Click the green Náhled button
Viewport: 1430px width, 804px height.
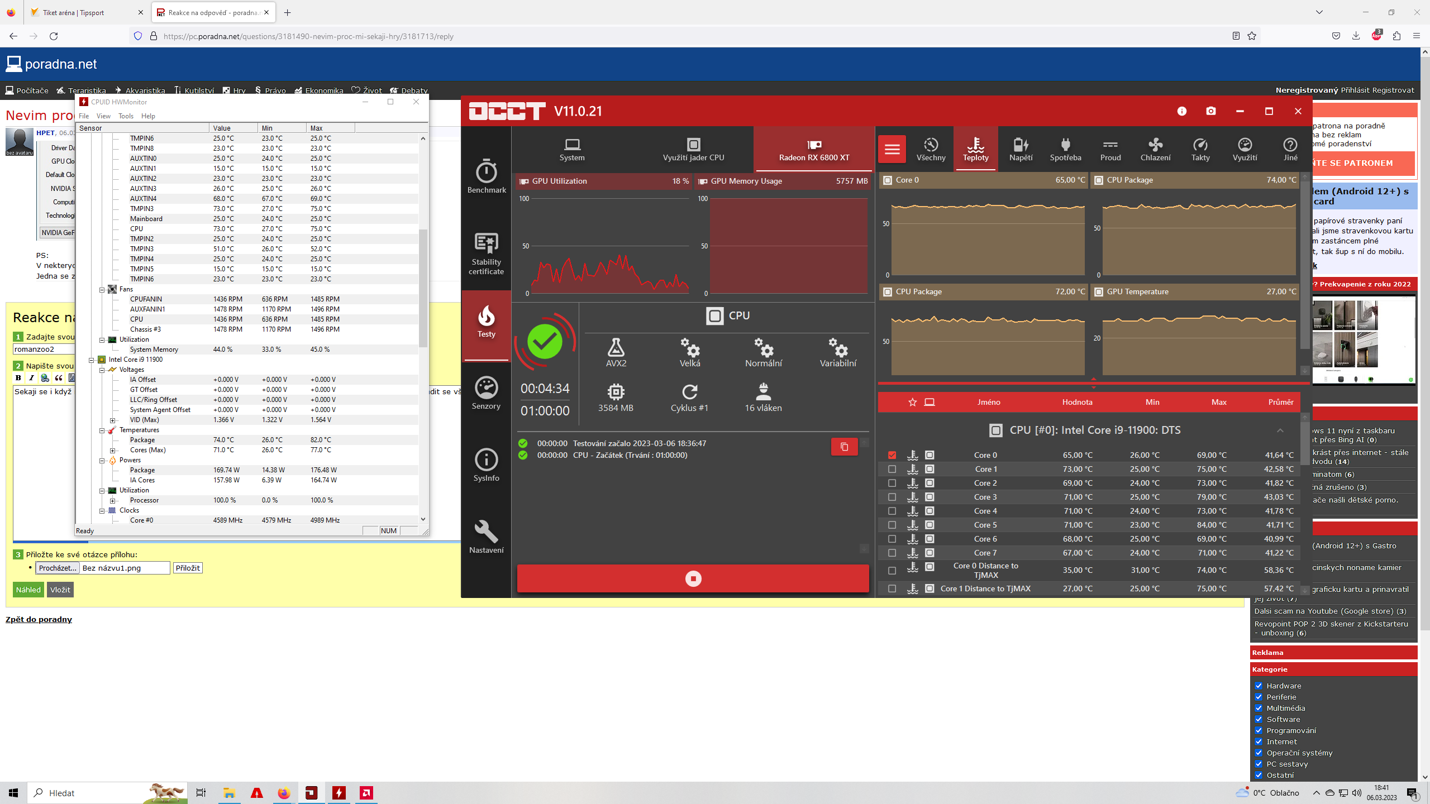[x=28, y=590]
